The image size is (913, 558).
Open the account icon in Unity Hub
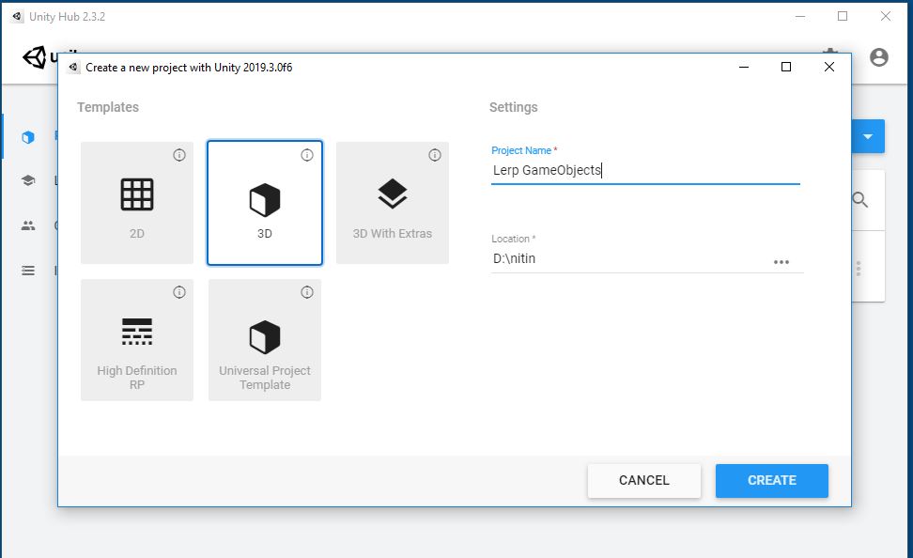click(879, 57)
